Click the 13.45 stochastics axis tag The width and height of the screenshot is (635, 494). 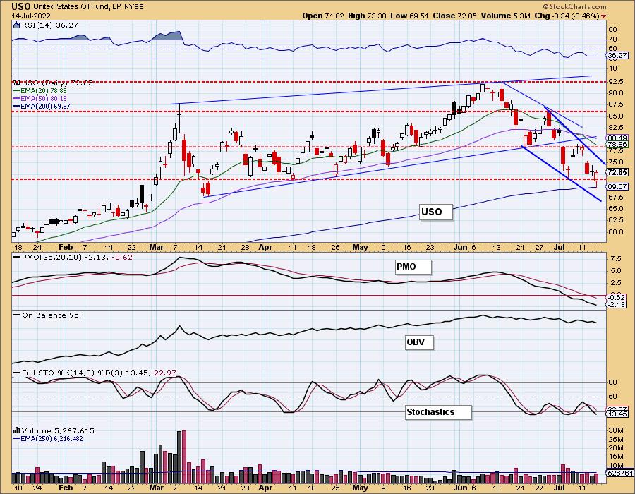click(617, 414)
